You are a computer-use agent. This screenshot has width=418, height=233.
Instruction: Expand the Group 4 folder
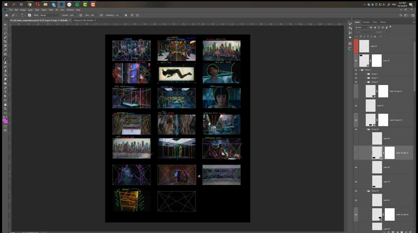pos(366,82)
